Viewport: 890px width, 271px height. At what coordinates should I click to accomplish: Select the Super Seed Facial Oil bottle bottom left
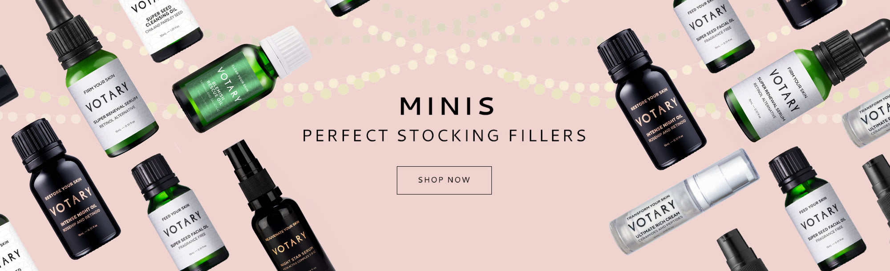tap(180, 213)
